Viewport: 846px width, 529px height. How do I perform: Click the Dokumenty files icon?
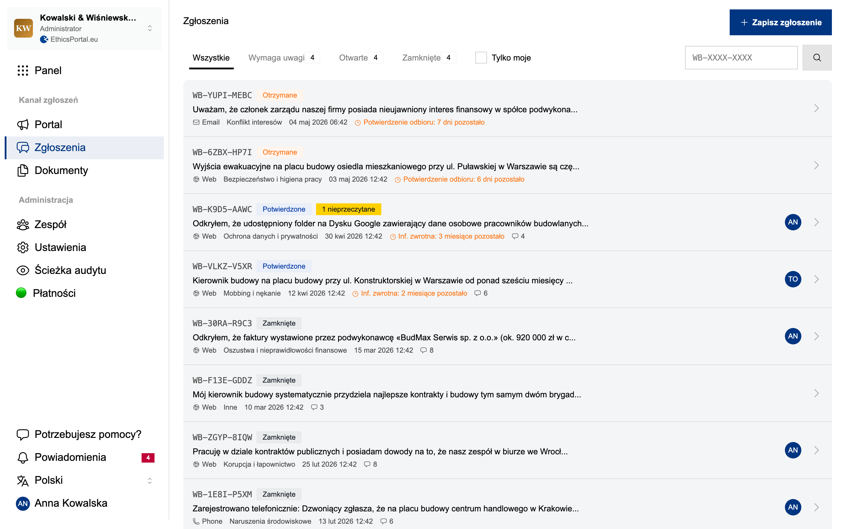[x=23, y=170]
